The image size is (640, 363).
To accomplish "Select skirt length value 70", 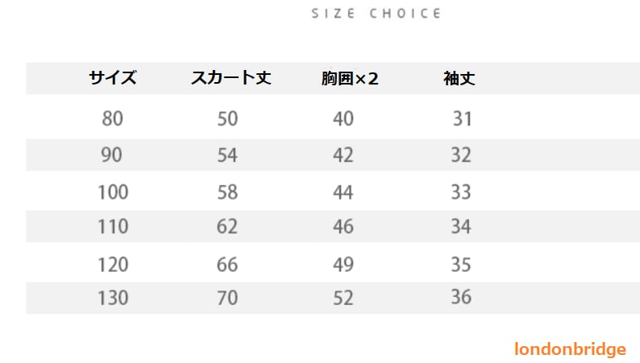I will point(227,298).
